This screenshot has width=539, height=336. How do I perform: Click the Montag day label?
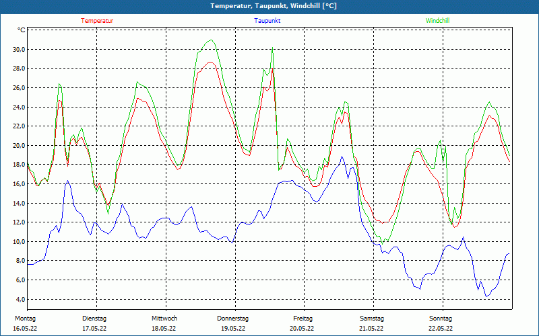[x=25, y=319]
